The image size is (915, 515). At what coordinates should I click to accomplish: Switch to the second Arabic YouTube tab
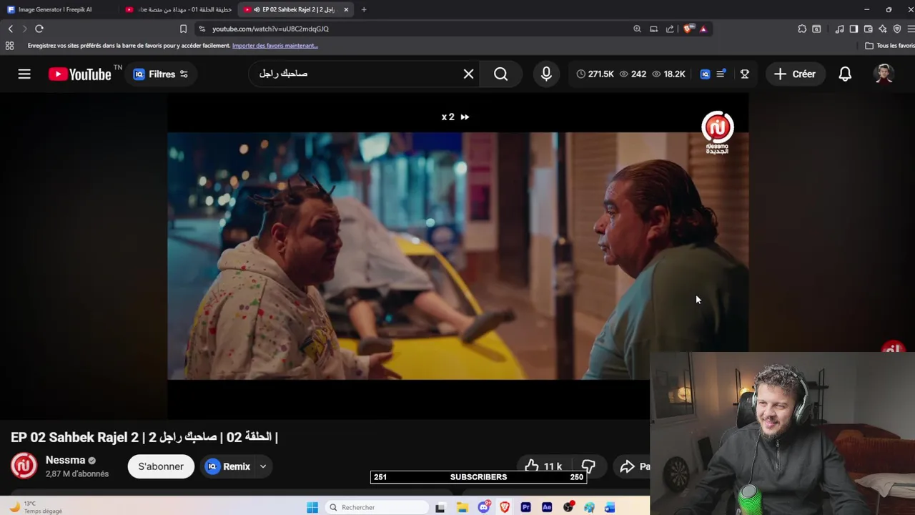(178, 9)
